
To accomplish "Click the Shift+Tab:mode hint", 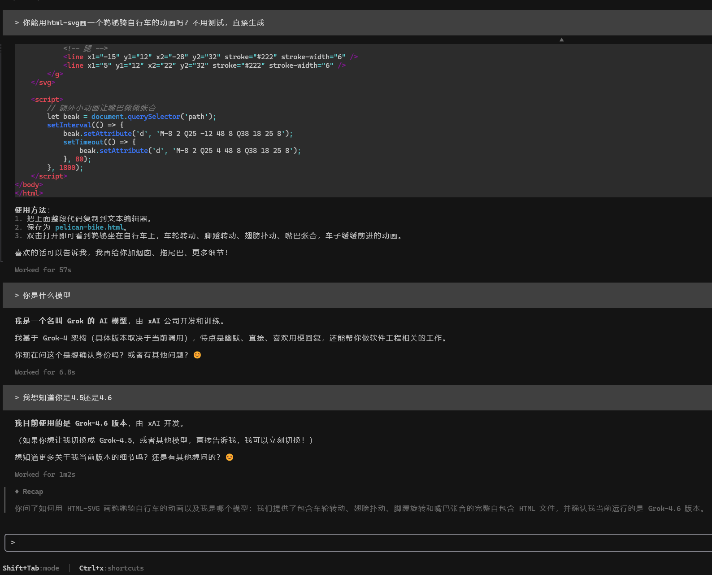I will click(31, 568).
